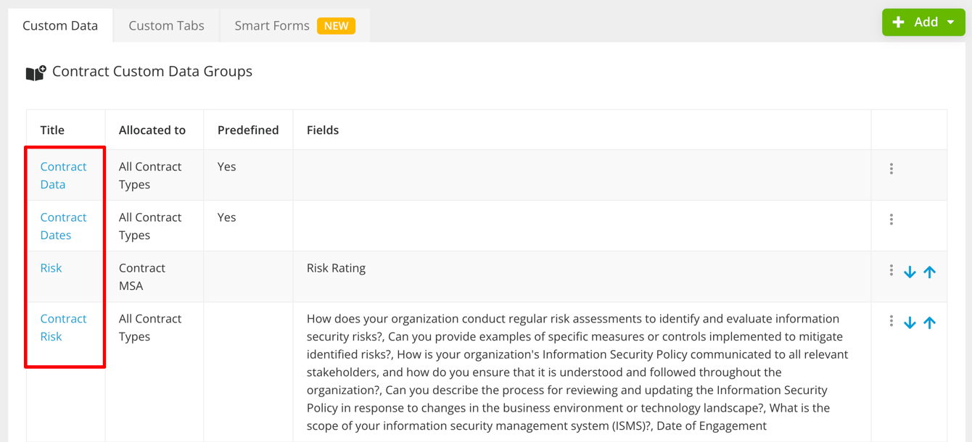Click the Title column header
The width and height of the screenshot is (972, 442).
pos(52,130)
